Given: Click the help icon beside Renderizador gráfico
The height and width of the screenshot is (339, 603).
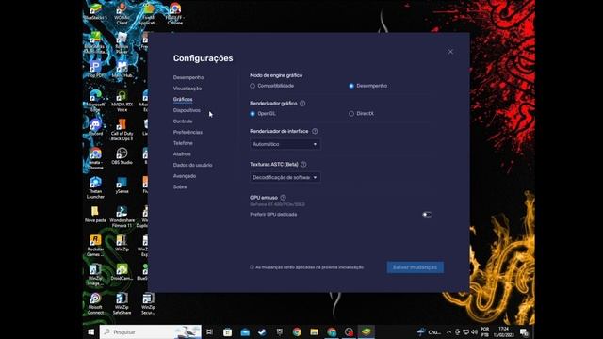Looking at the screenshot, I should 302,103.
